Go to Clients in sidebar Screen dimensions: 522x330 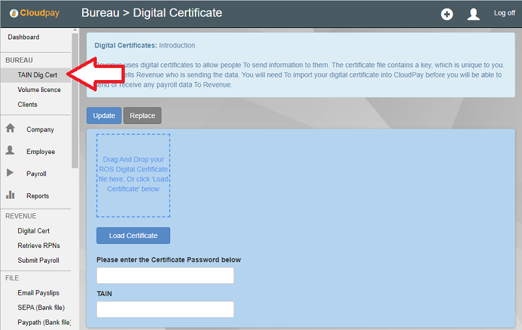pyautogui.click(x=27, y=105)
